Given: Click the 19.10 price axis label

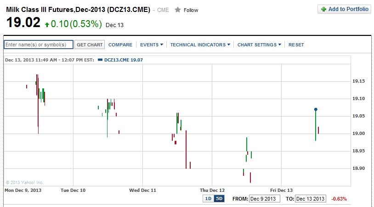Looking at the screenshot, I should tap(358, 99).
